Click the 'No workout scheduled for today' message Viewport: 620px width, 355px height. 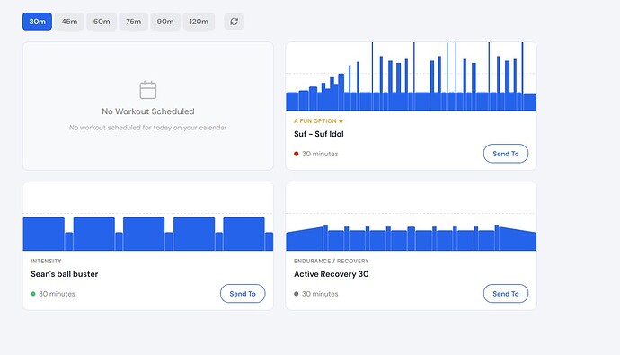point(148,128)
